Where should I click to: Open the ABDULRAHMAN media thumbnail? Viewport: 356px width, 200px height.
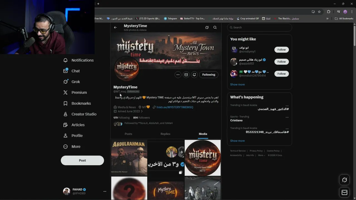(x=129, y=158)
